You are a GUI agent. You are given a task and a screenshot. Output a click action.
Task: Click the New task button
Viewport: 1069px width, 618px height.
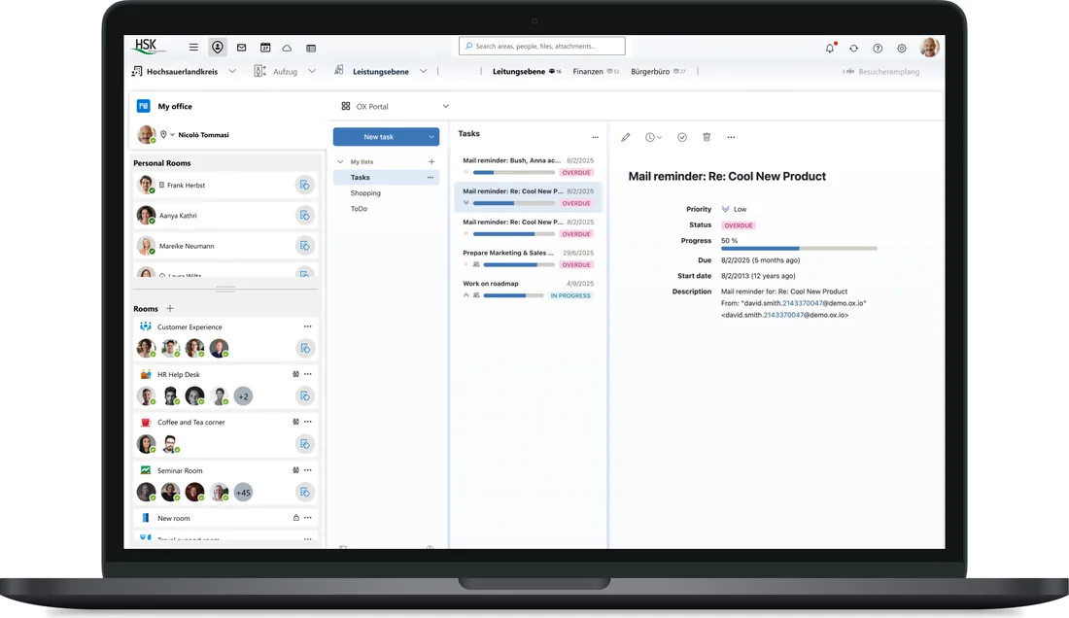(378, 137)
